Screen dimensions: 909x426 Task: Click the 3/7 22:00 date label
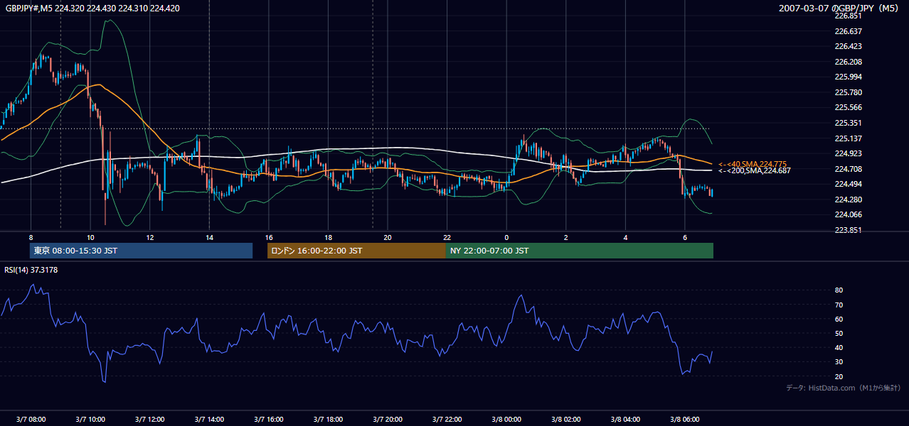pyautogui.click(x=447, y=420)
